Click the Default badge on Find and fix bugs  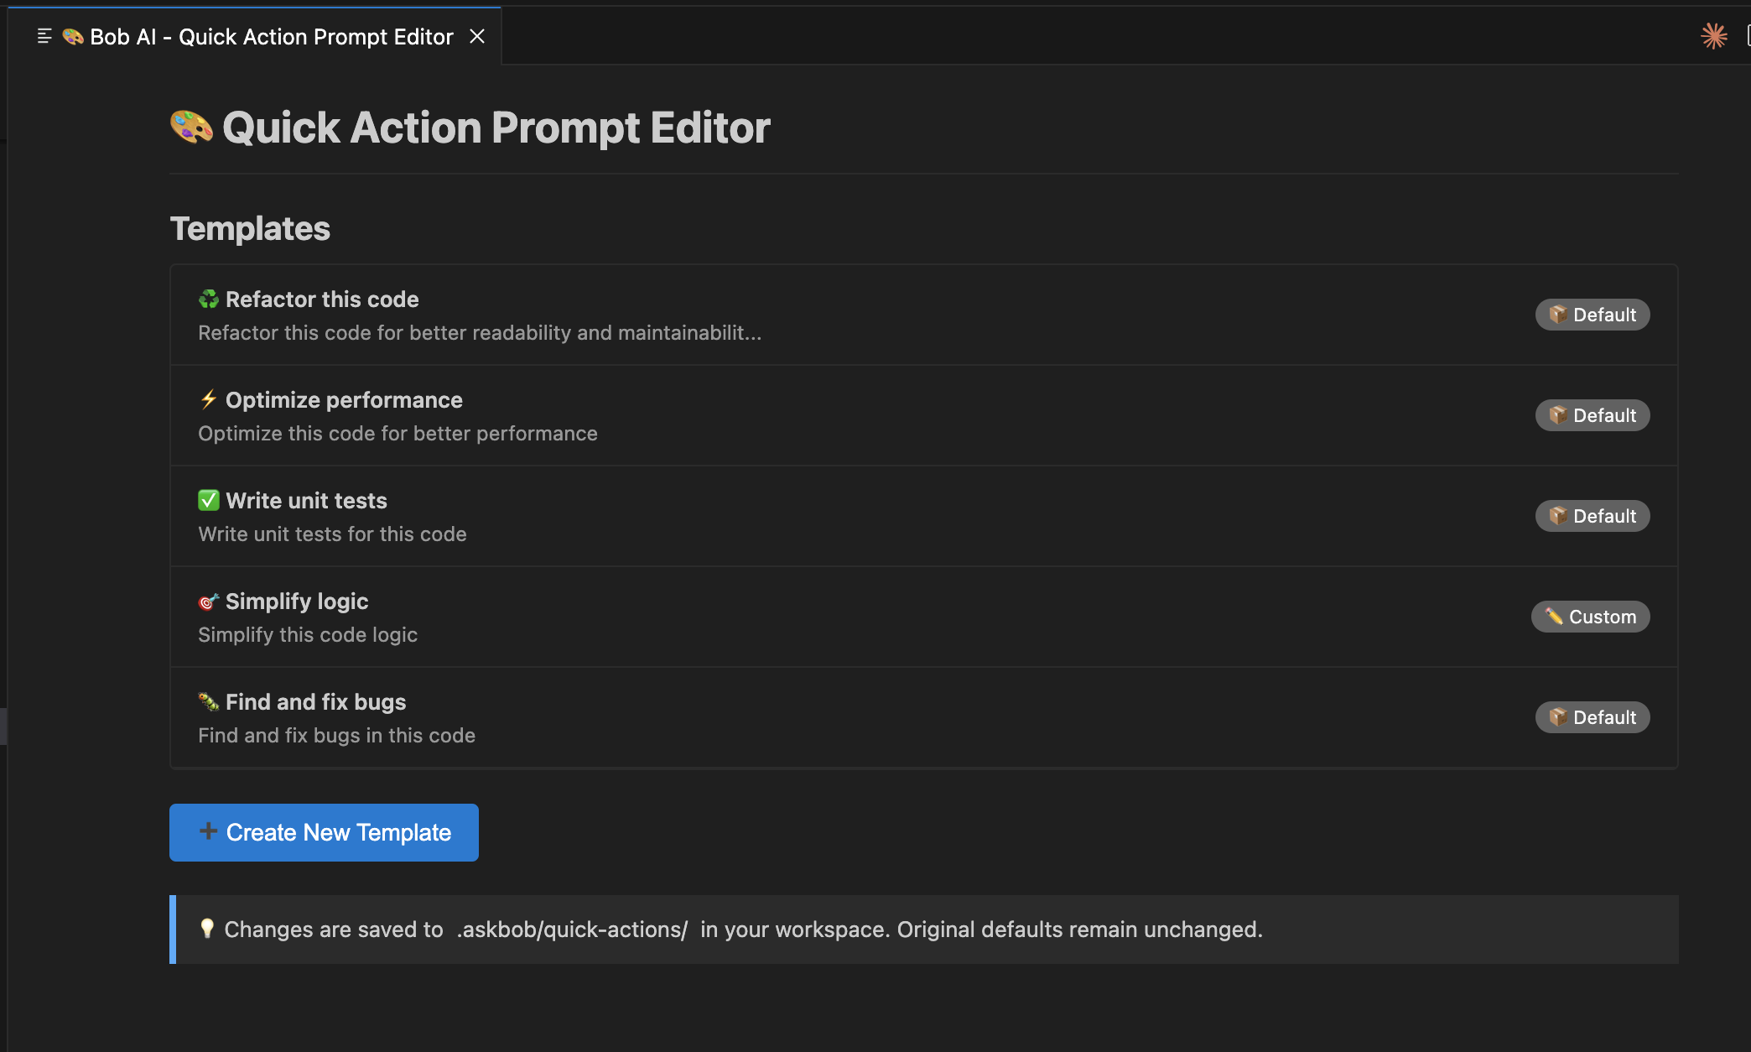(x=1592, y=717)
